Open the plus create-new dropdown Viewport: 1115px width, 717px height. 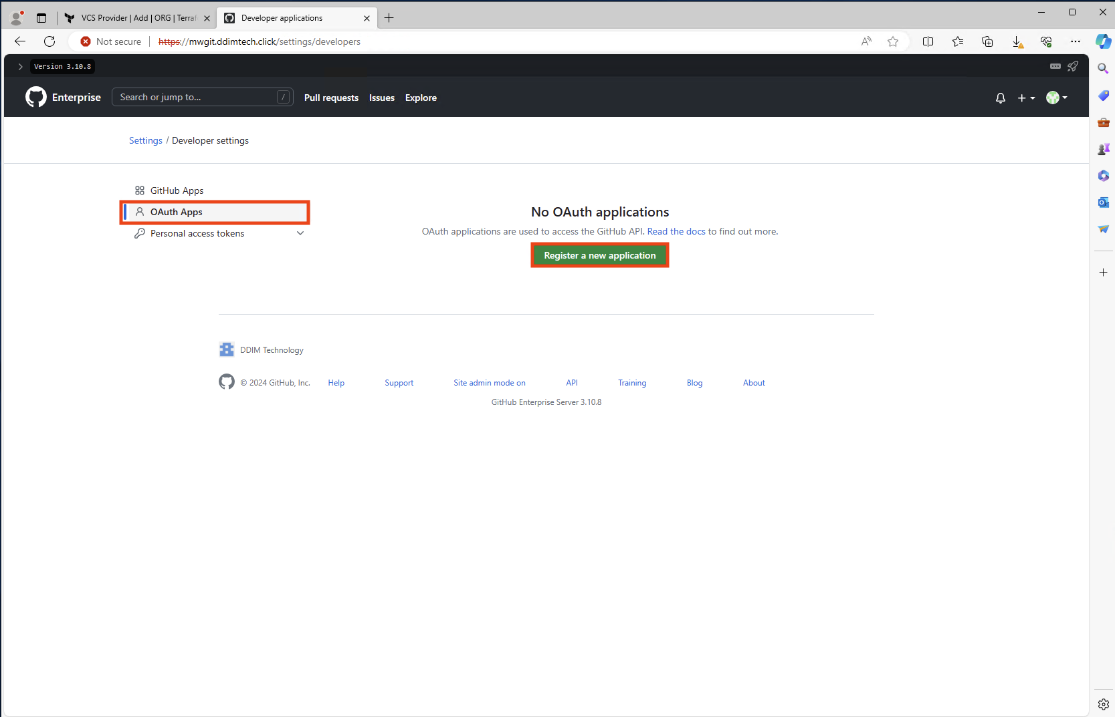pyautogui.click(x=1026, y=98)
